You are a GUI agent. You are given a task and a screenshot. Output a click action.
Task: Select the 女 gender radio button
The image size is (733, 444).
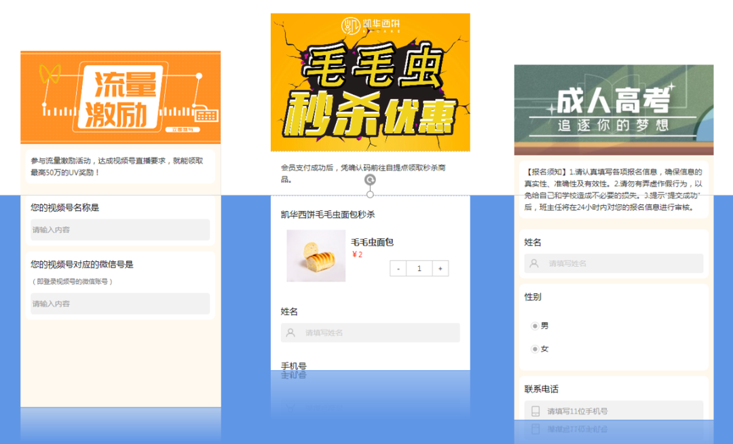point(535,348)
